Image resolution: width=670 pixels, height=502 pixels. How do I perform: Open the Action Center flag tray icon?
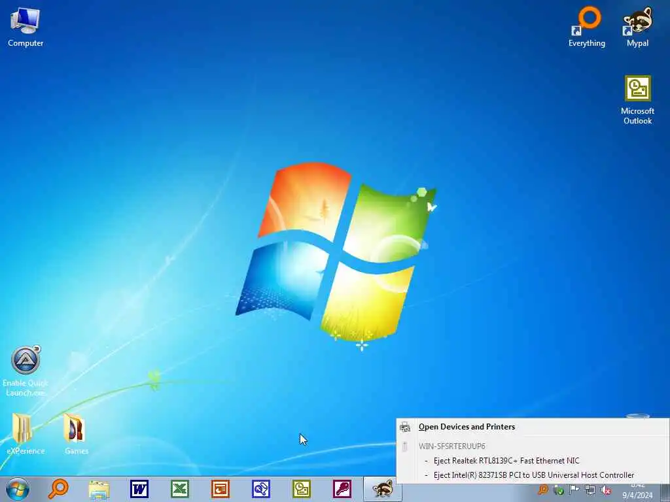coord(574,490)
